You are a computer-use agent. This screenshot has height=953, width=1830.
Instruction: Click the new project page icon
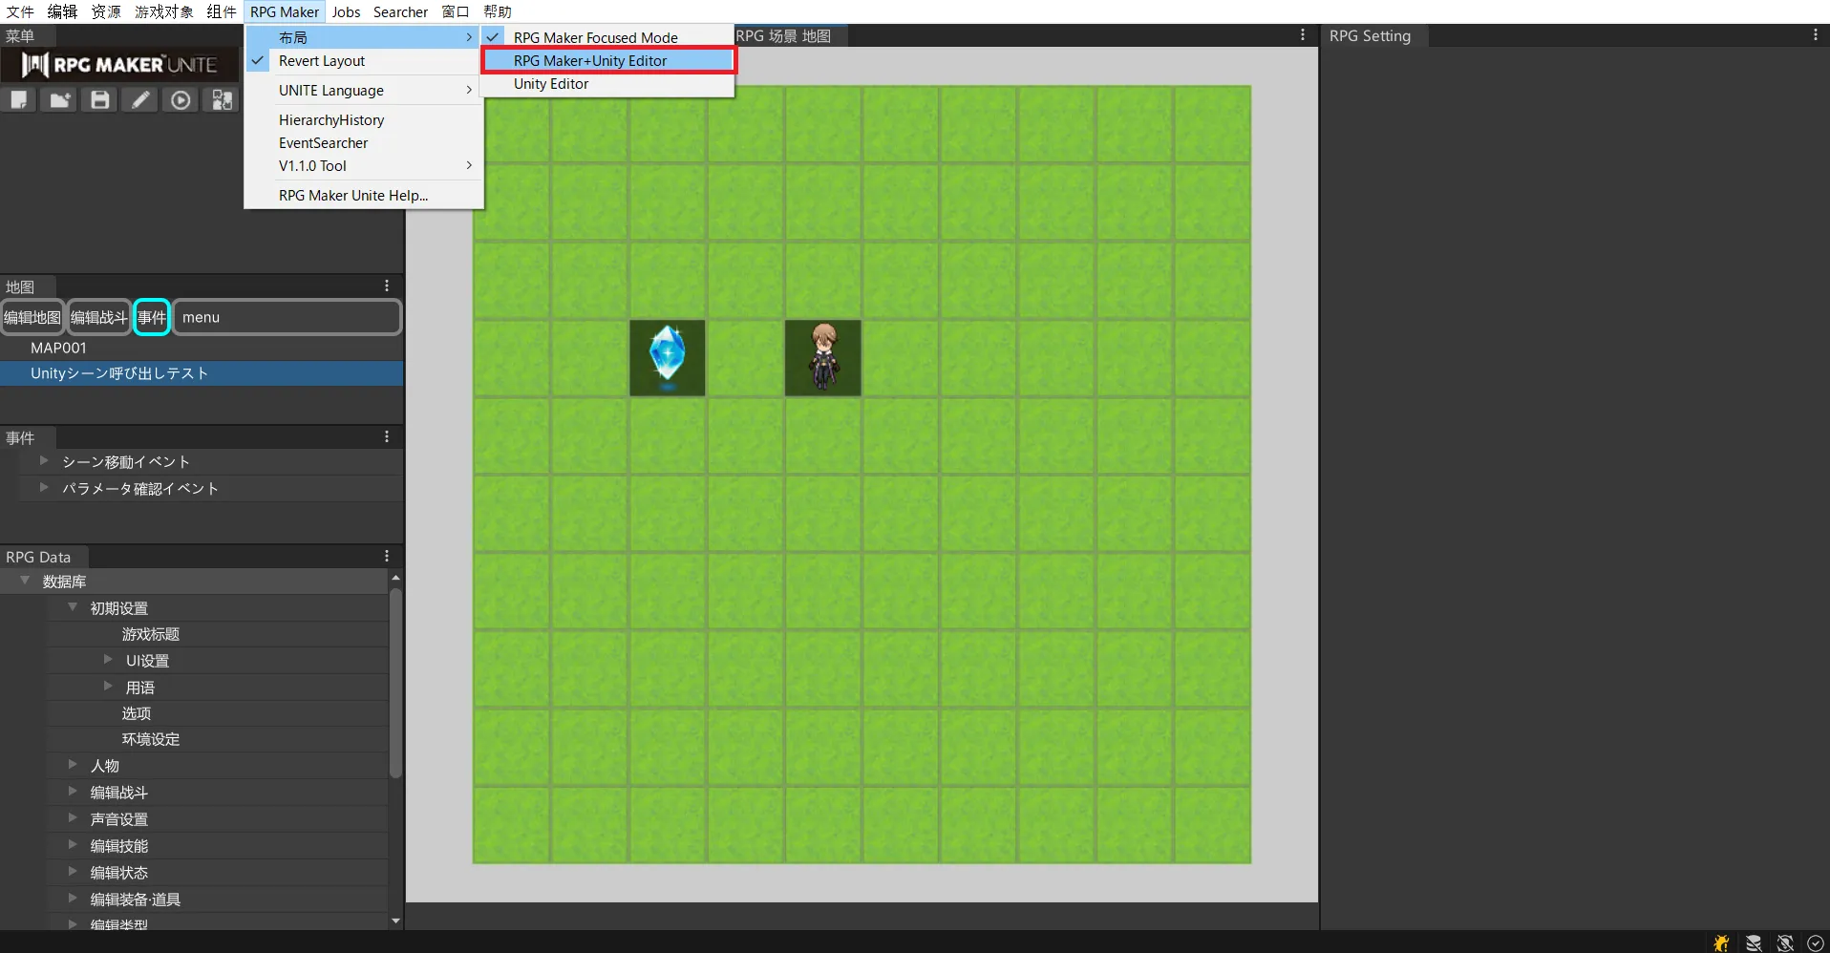click(x=19, y=100)
